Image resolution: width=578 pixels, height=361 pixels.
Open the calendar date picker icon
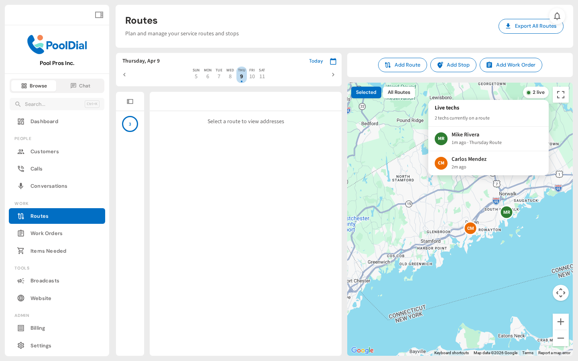click(333, 61)
